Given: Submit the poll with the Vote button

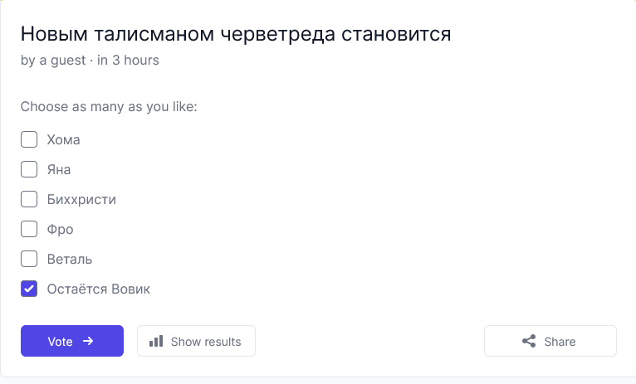Looking at the screenshot, I should pos(72,341).
